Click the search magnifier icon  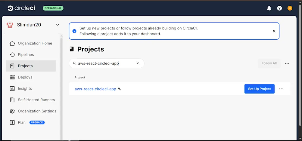tap(75, 63)
